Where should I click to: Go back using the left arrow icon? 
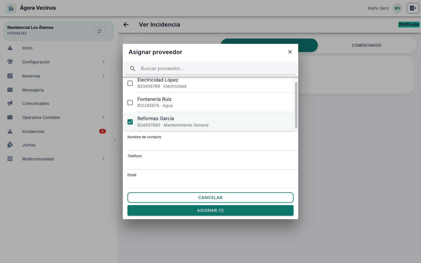pyautogui.click(x=126, y=25)
